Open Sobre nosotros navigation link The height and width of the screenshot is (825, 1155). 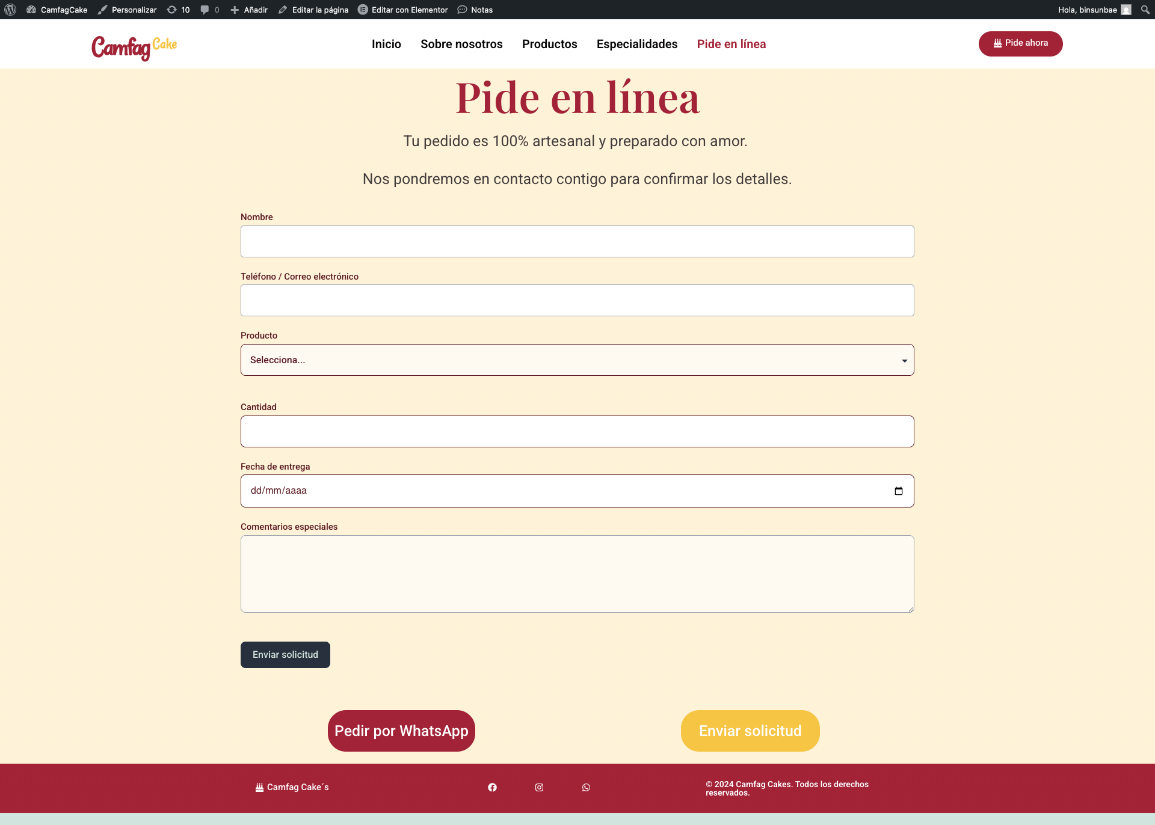[461, 44]
